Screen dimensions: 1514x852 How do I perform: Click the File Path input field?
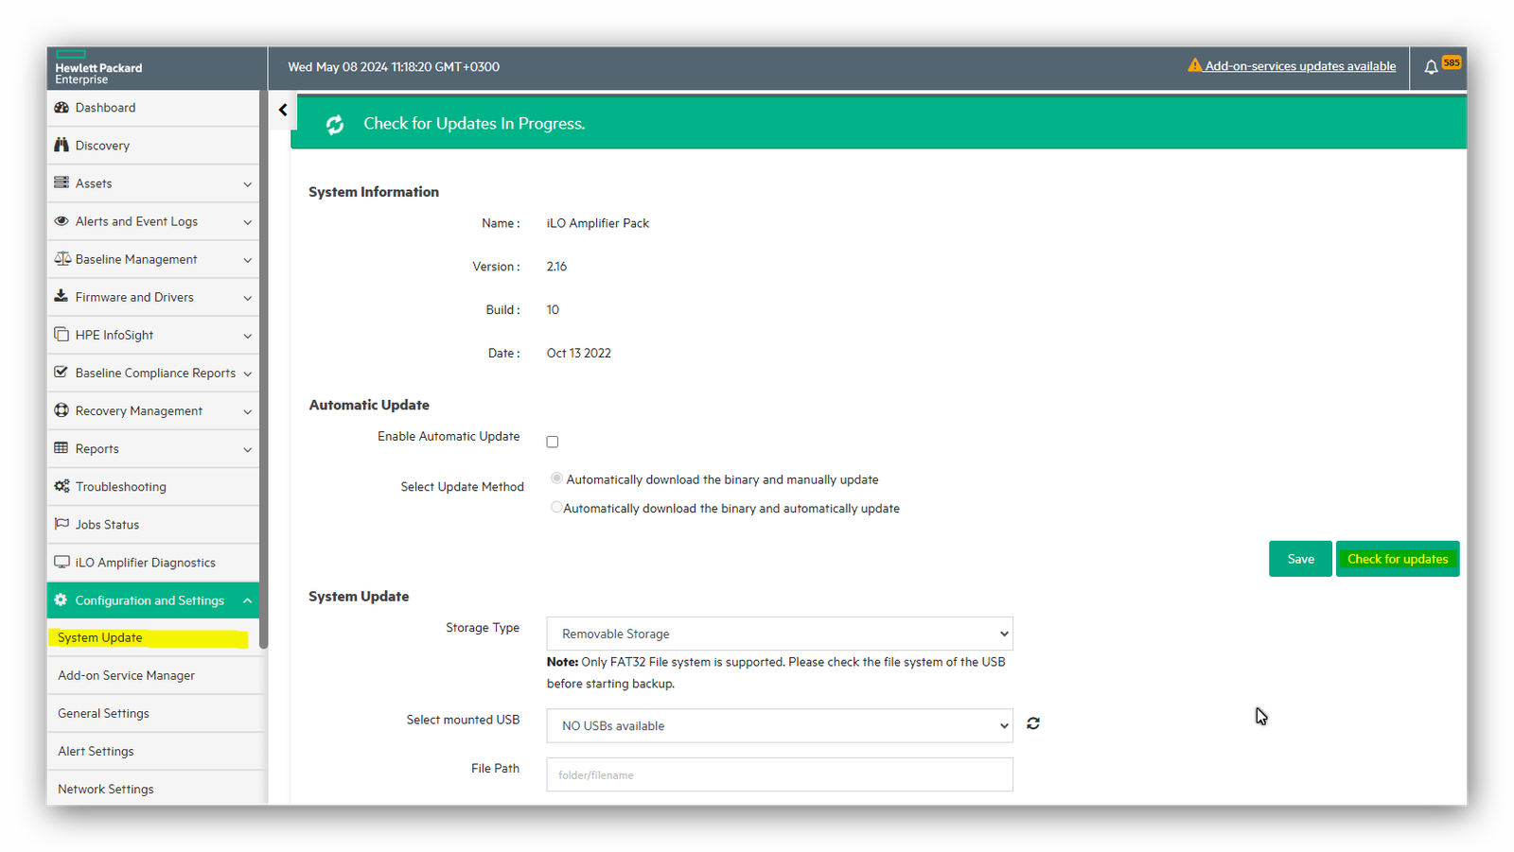tap(780, 774)
